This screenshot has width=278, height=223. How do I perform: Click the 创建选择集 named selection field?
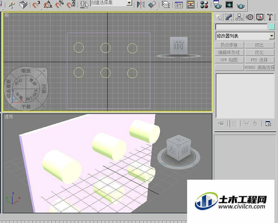point(109,3)
